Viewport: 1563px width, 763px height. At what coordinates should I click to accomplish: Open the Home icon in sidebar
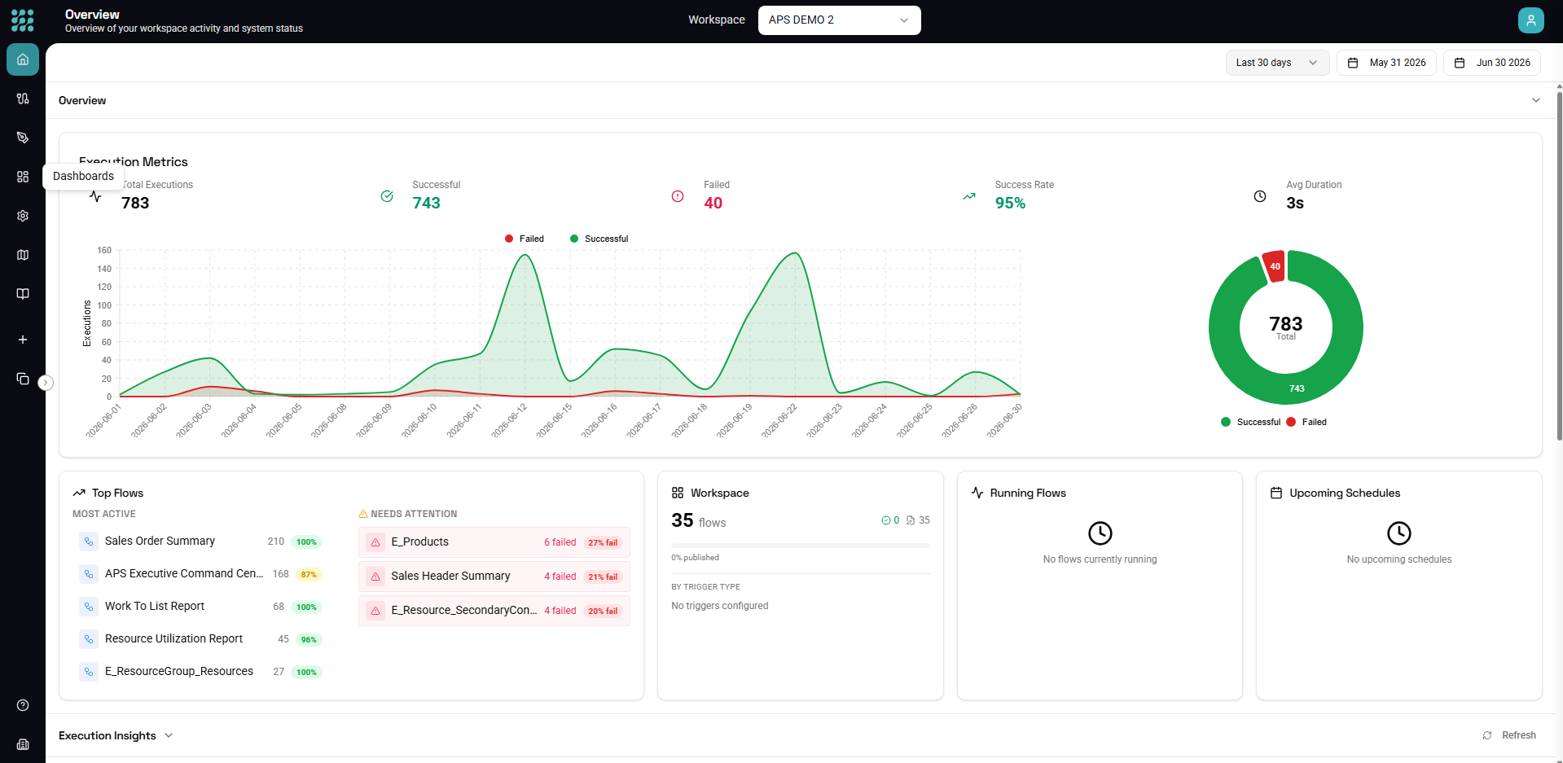[x=23, y=59]
